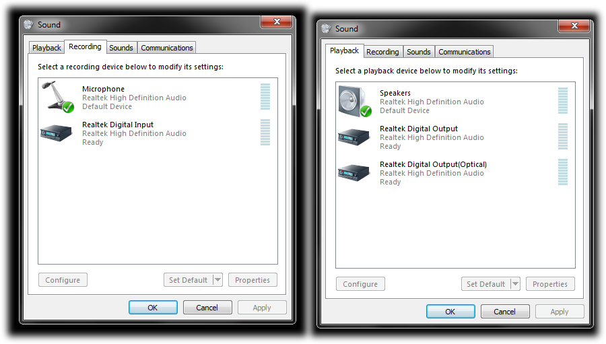This screenshot has height=344, width=606.
Task: Cancel the left Sound window
Action: [207, 307]
